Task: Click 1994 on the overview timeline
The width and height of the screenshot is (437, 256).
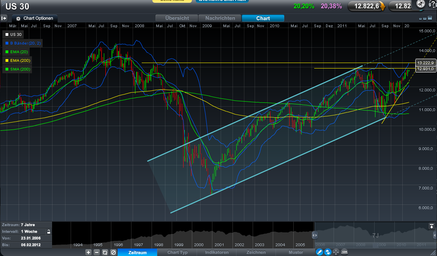Action: click(x=78, y=245)
